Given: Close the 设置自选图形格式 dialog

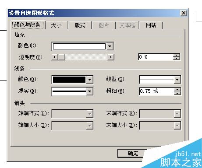Looking at the screenshot, I should [x=184, y=13].
